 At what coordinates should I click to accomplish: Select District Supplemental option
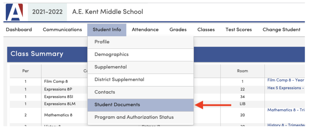coord(141,80)
